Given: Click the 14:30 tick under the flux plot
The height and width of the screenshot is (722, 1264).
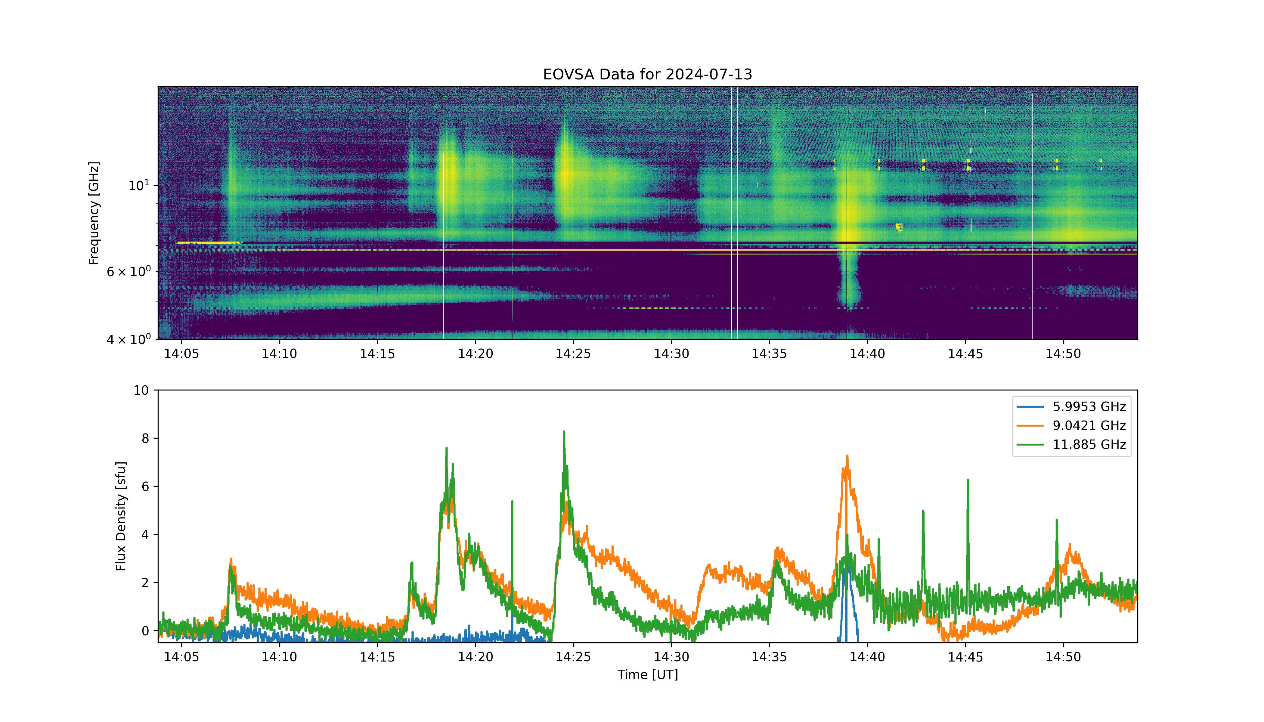Looking at the screenshot, I should (671, 657).
